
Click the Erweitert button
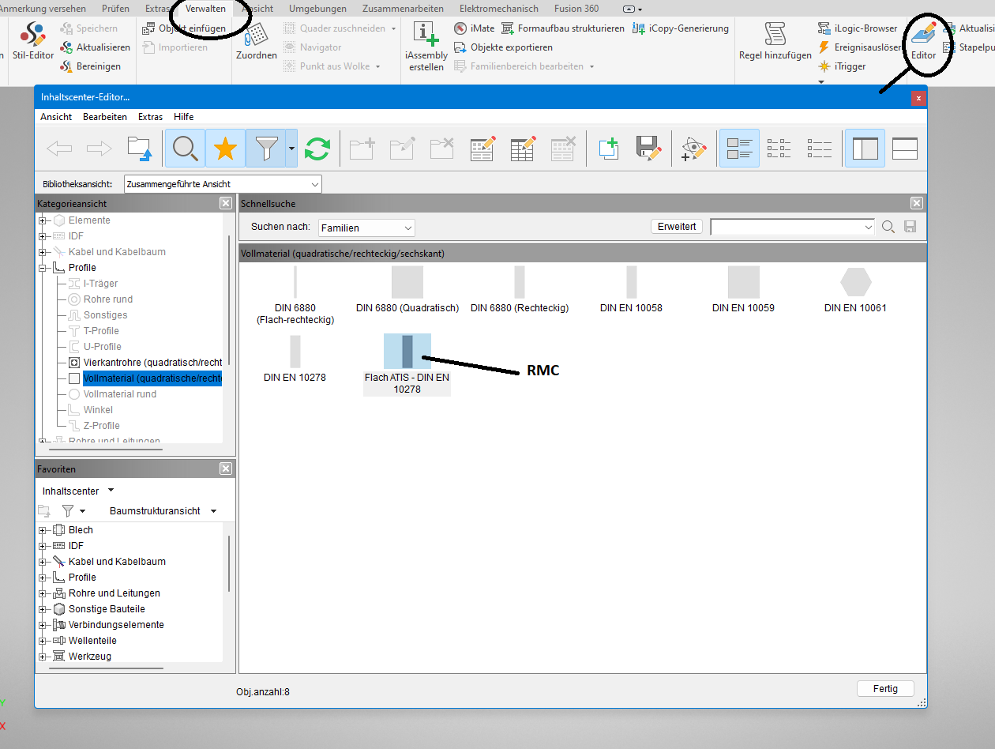678,227
